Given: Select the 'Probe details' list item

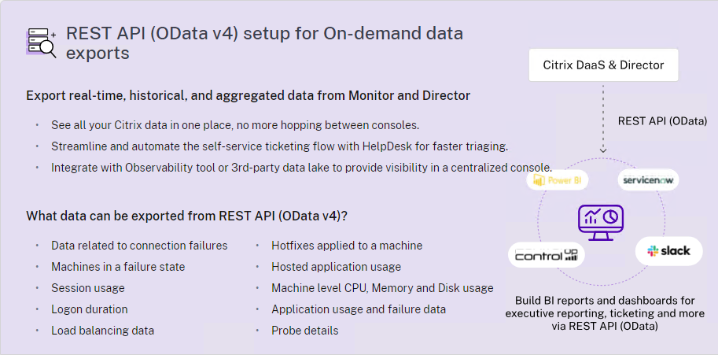Looking at the screenshot, I should [x=305, y=331].
